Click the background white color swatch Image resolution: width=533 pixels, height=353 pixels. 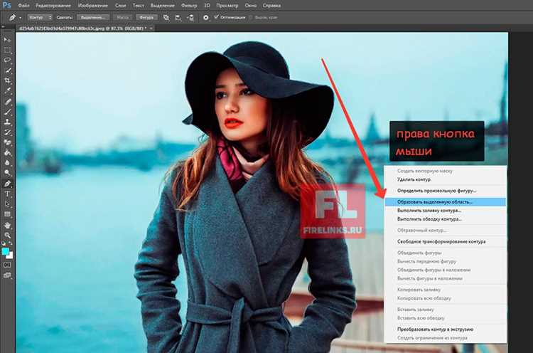click(x=10, y=255)
